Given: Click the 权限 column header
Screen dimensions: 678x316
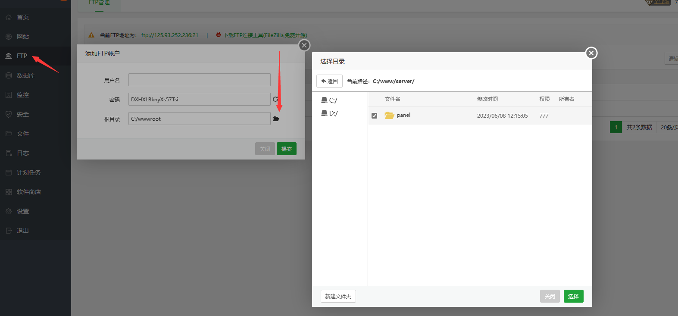Looking at the screenshot, I should click(545, 99).
